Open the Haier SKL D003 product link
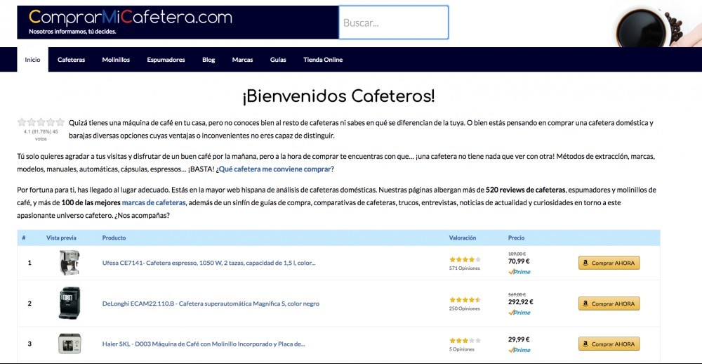 tap(204, 344)
